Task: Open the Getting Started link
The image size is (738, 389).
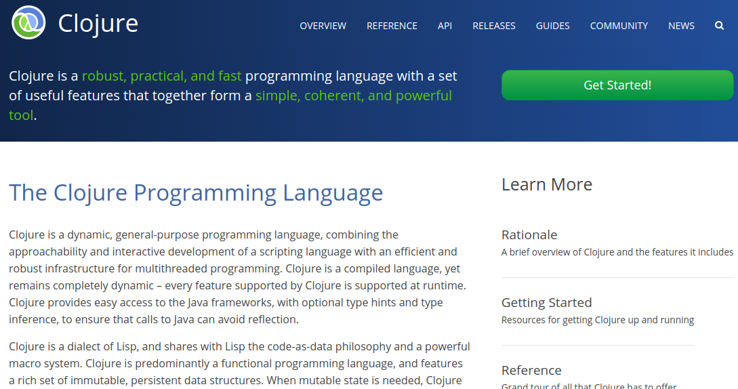Action: (x=546, y=302)
